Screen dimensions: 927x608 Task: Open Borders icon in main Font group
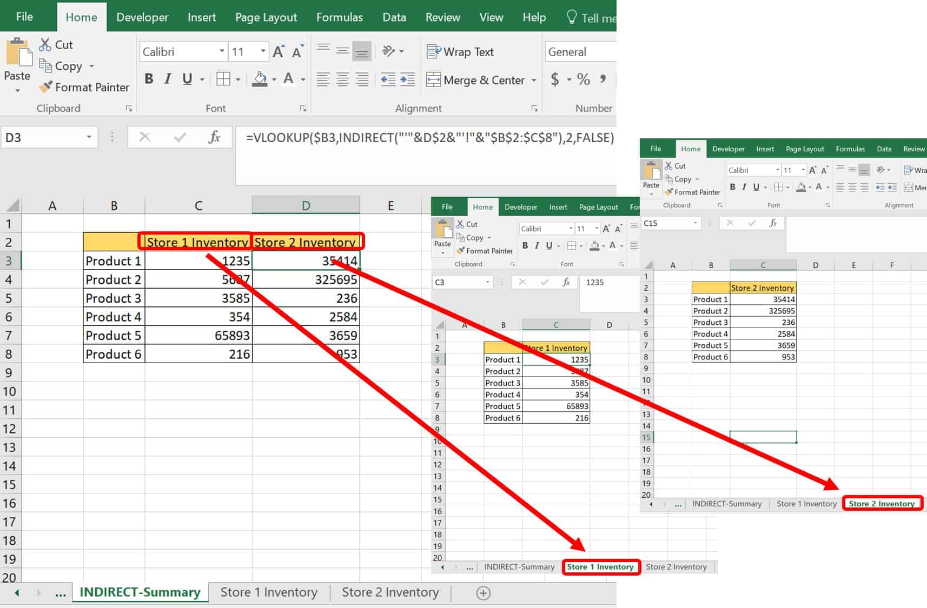[x=223, y=79]
